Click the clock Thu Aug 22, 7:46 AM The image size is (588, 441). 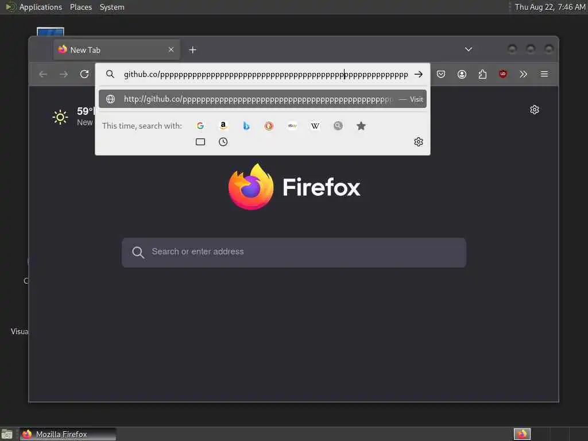[x=550, y=7]
